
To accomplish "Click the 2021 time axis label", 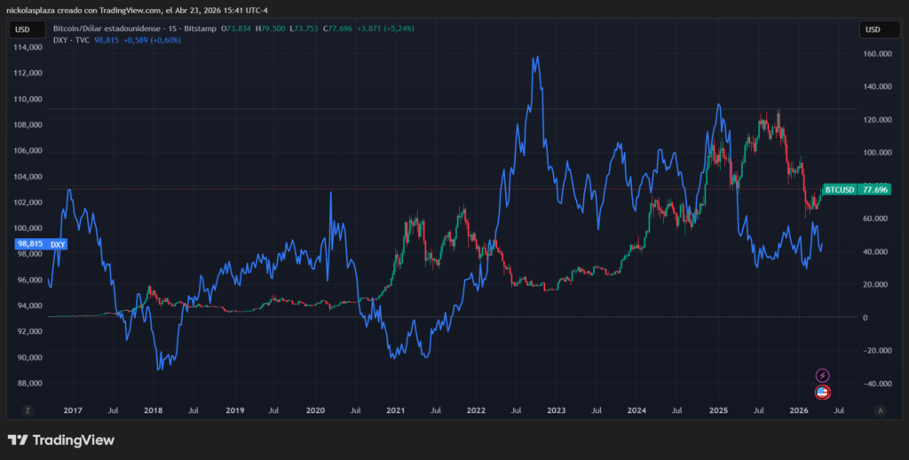I will coord(395,410).
